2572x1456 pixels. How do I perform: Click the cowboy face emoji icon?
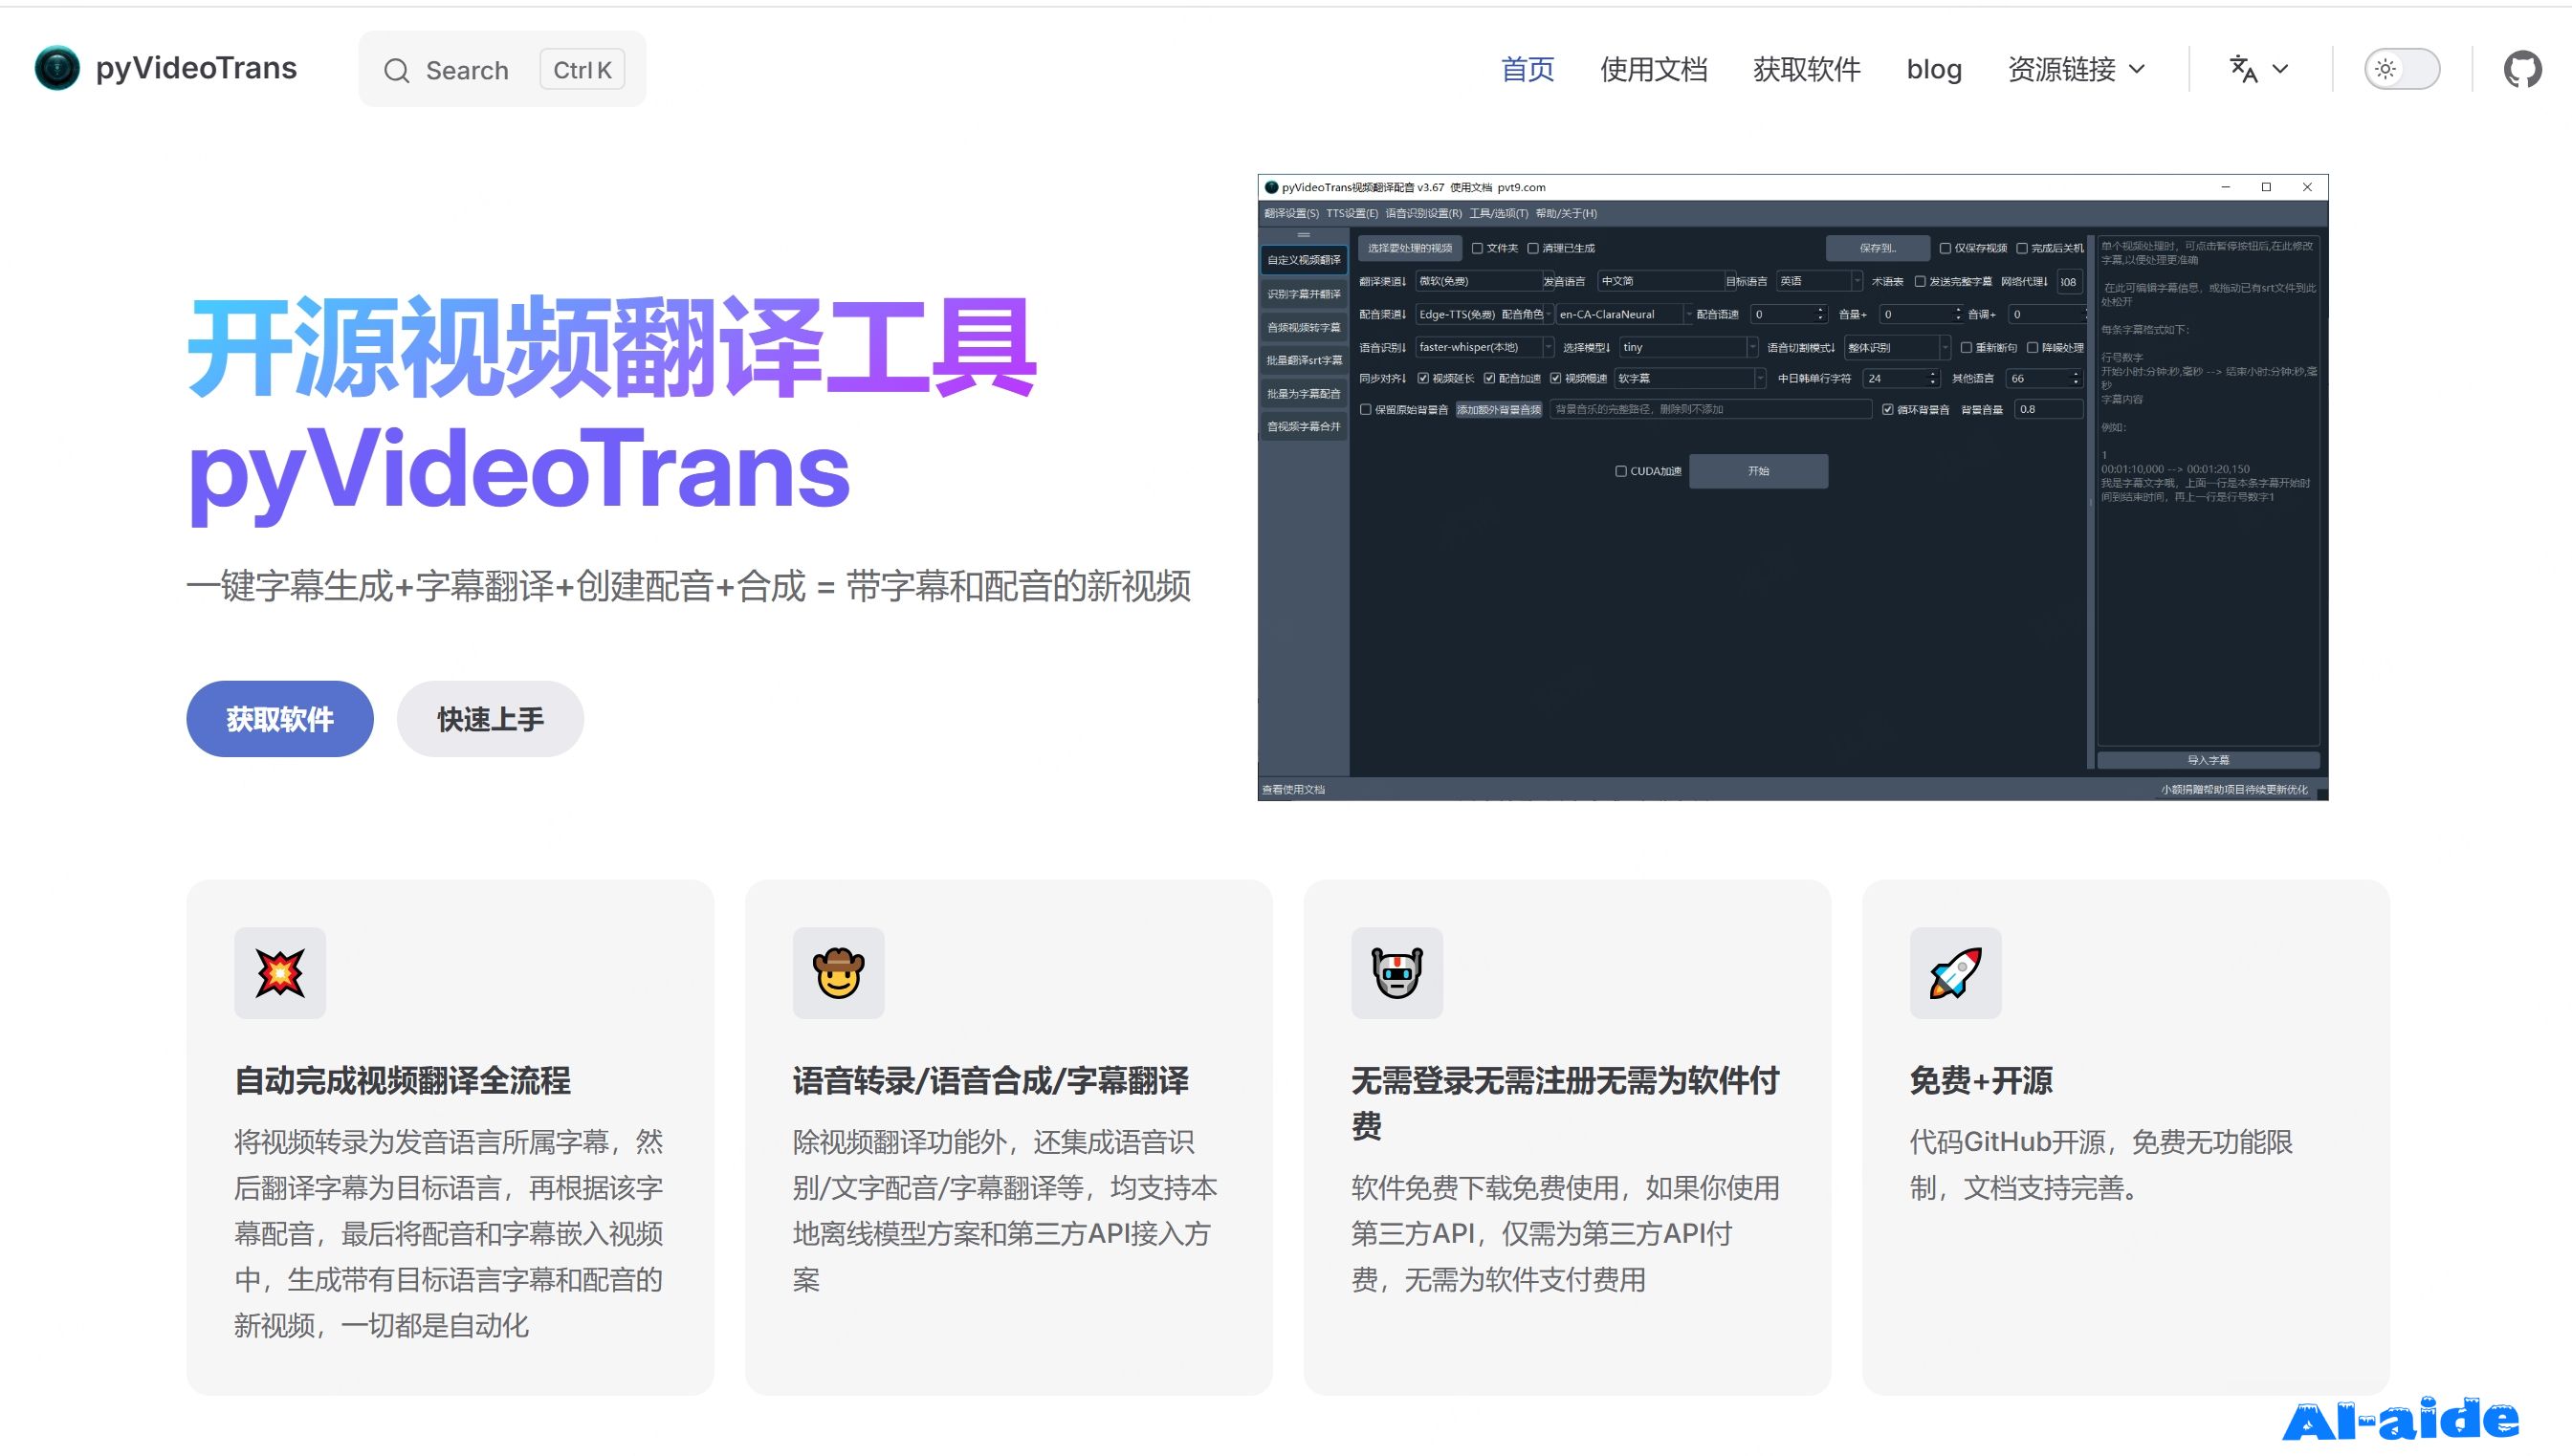(x=838, y=972)
